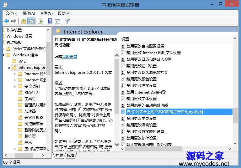
Task: Select 禁用更改默认浏览器检查 policy
Action: click(x=147, y=72)
